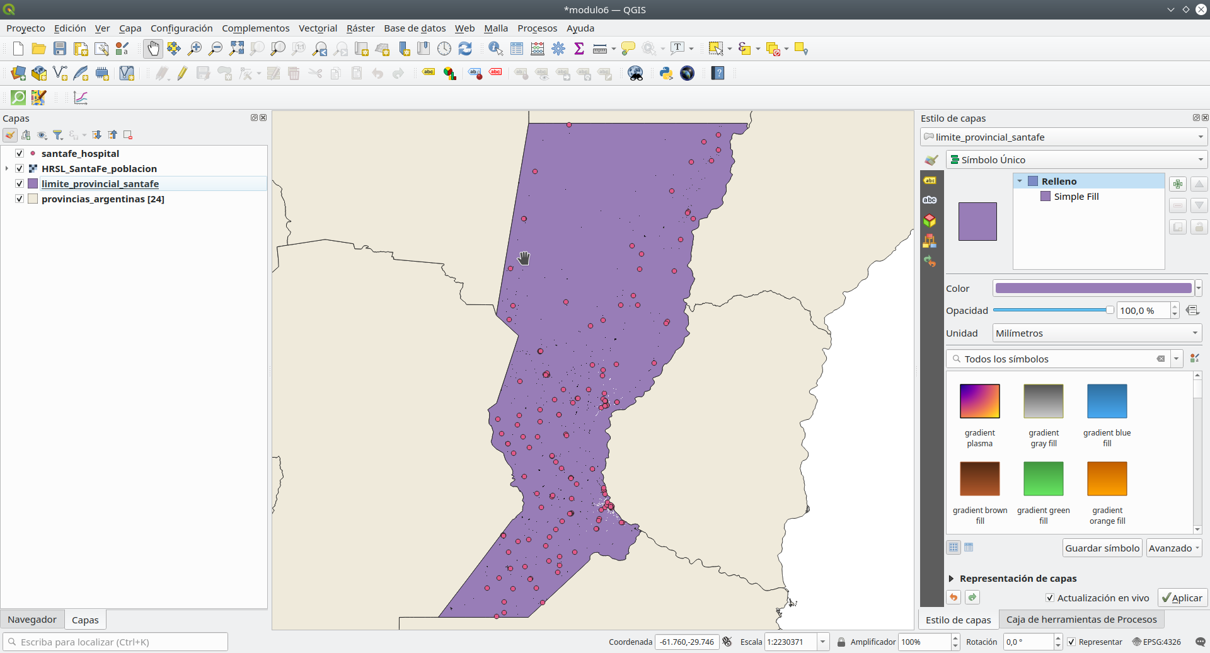
Task: Switch to the Navegador tab
Action: (x=32, y=620)
